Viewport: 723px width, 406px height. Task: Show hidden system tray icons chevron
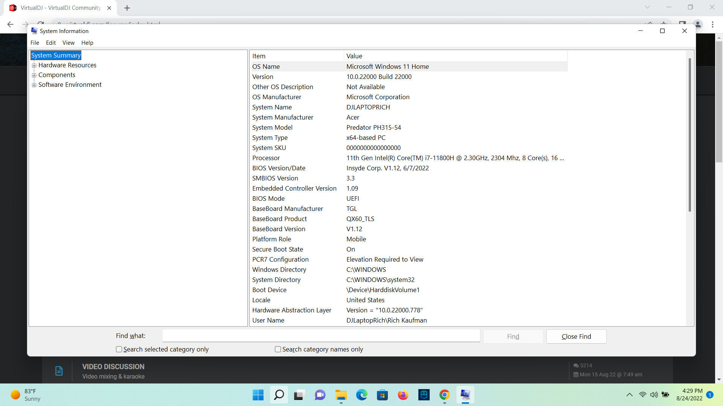tap(629, 395)
